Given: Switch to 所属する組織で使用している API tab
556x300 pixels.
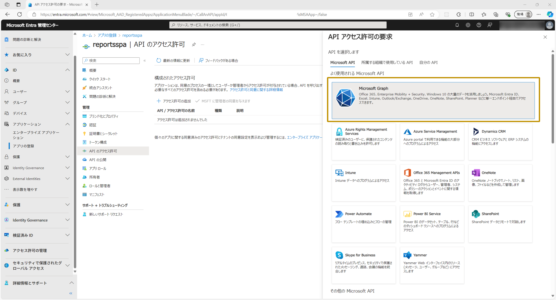Looking at the screenshot, I should (387, 63).
